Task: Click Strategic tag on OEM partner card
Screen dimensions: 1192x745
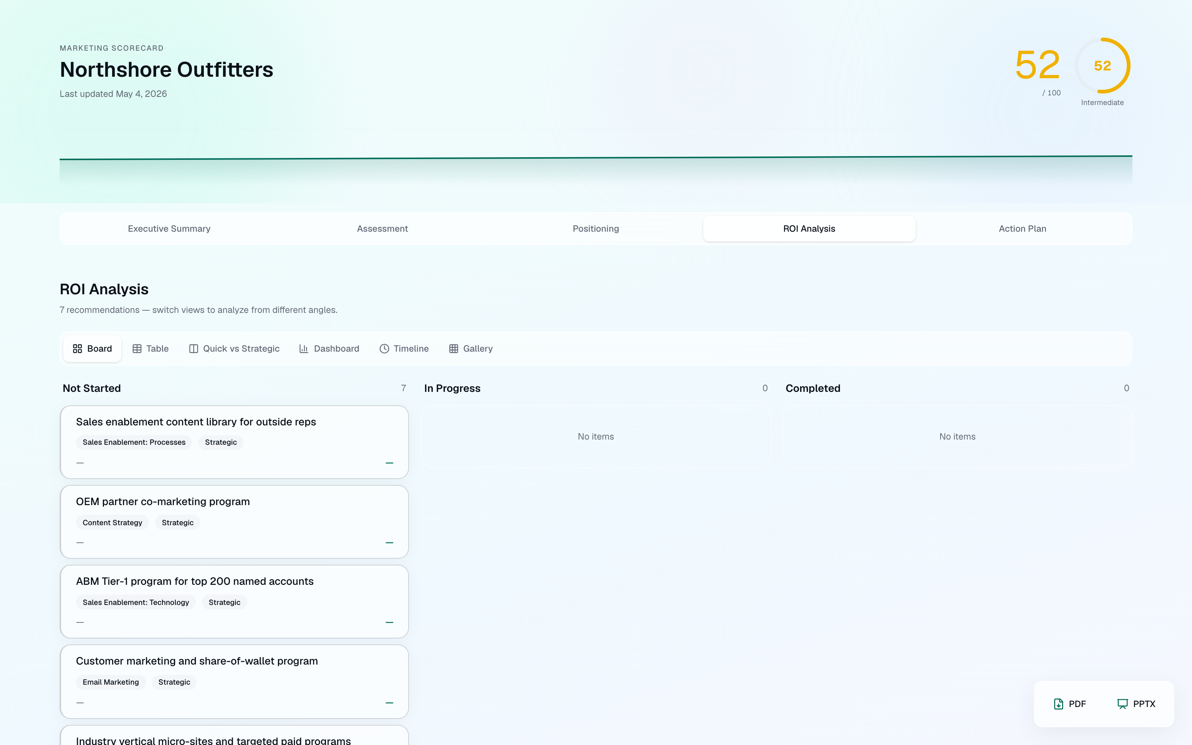Action: pyautogui.click(x=177, y=523)
